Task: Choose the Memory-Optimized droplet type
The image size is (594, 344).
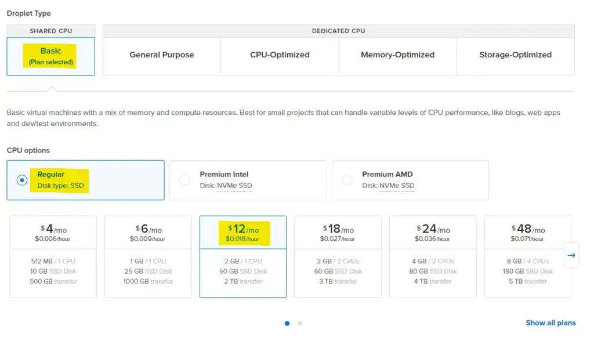Action: 397,55
